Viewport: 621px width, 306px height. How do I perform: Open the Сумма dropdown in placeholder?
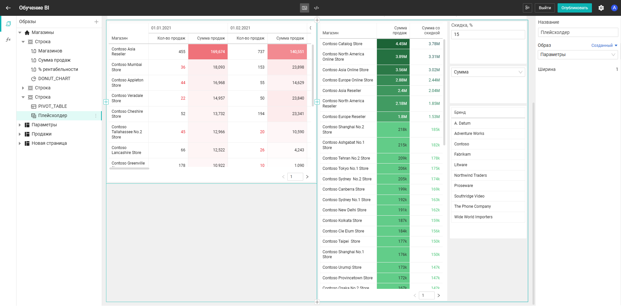pyautogui.click(x=488, y=72)
